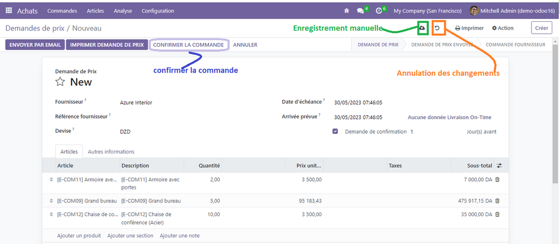Show help tooltip next to Arrivée prévue
The width and height of the screenshot is (560, 244).
pos(319,115)
